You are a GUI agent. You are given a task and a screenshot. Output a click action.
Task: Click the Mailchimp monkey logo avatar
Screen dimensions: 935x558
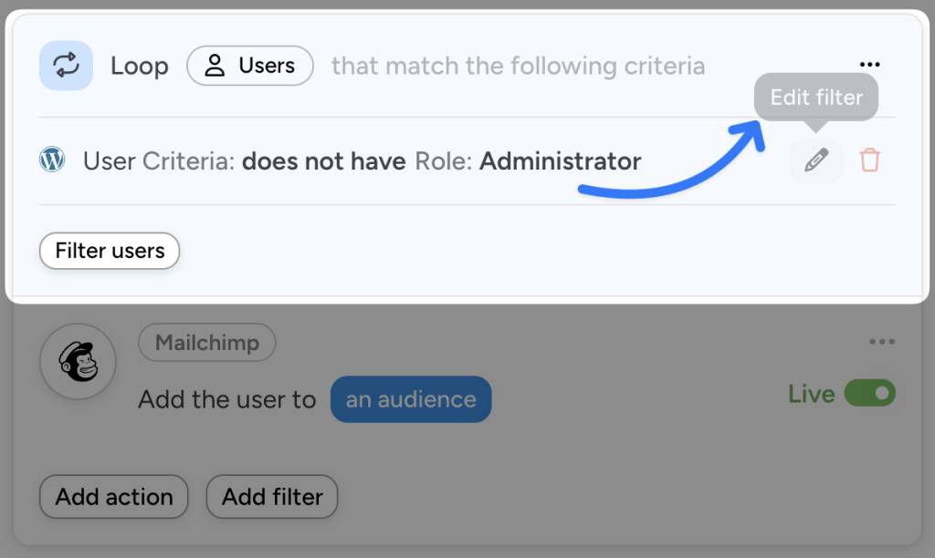(x=78, y=361)
